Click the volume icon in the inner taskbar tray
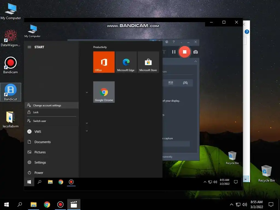Viewport: 280px width, 210px height. pos(215,182)
